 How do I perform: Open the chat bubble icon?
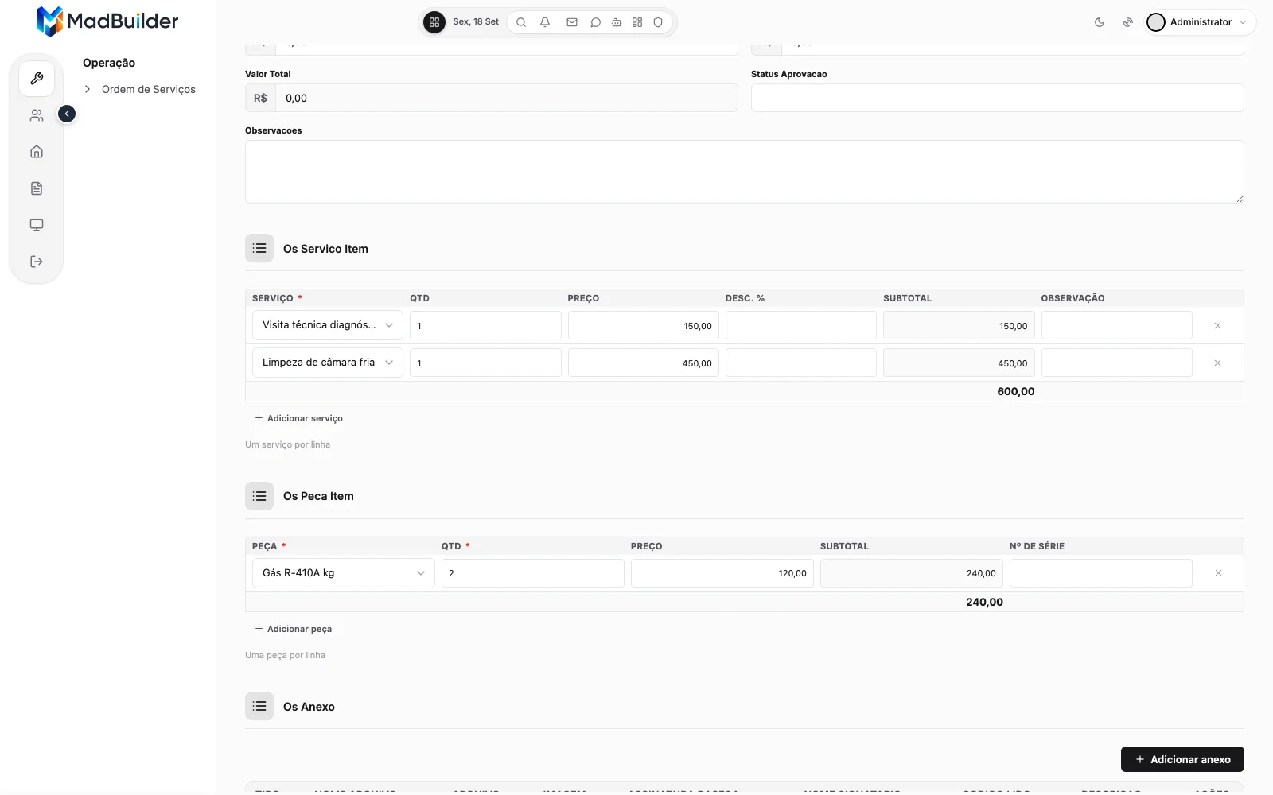tap(595, 22)
